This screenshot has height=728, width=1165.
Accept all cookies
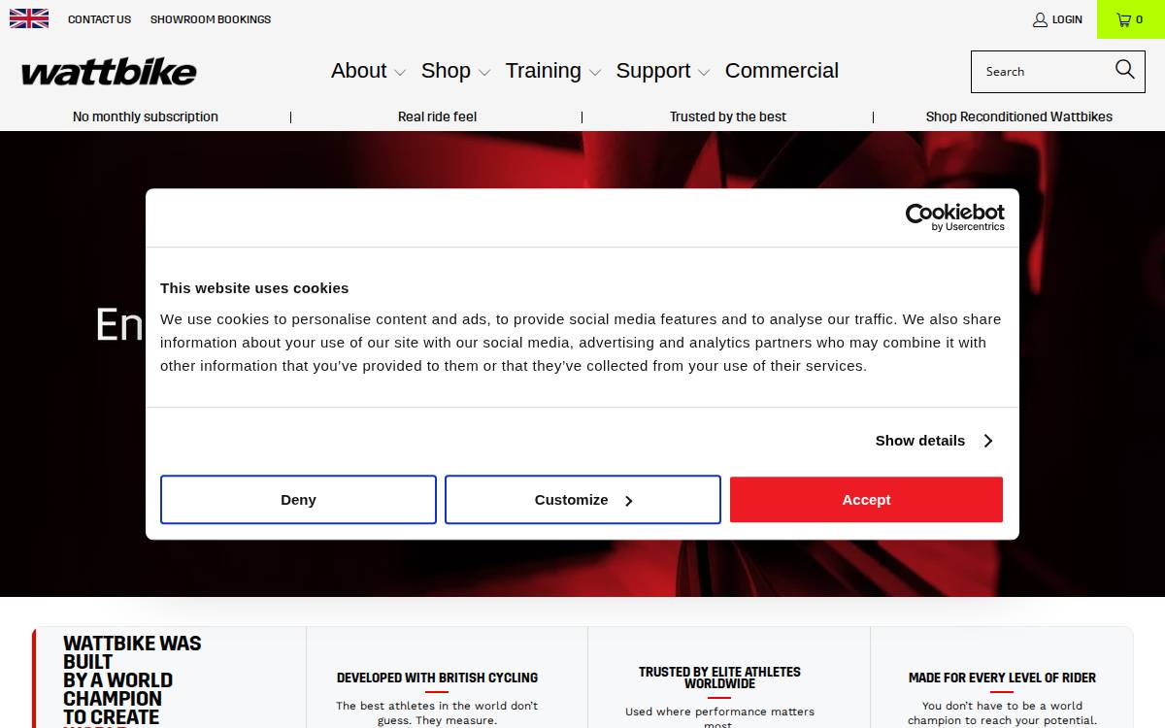(x=866, y=500)
